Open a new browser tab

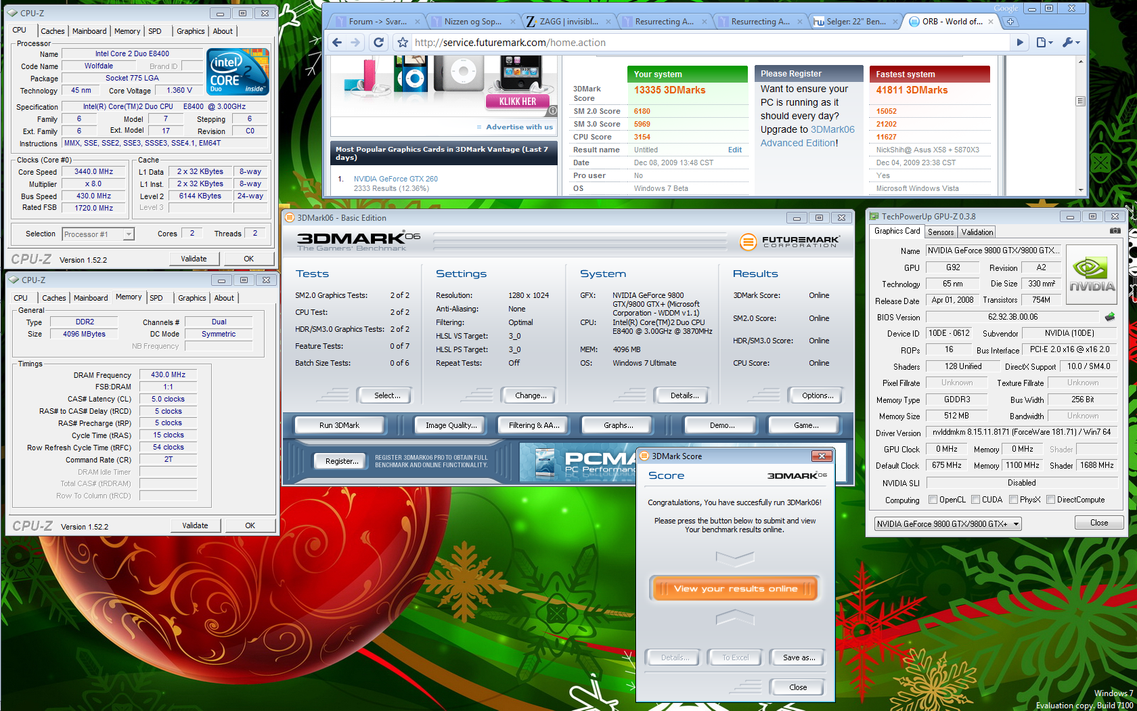1010,22
